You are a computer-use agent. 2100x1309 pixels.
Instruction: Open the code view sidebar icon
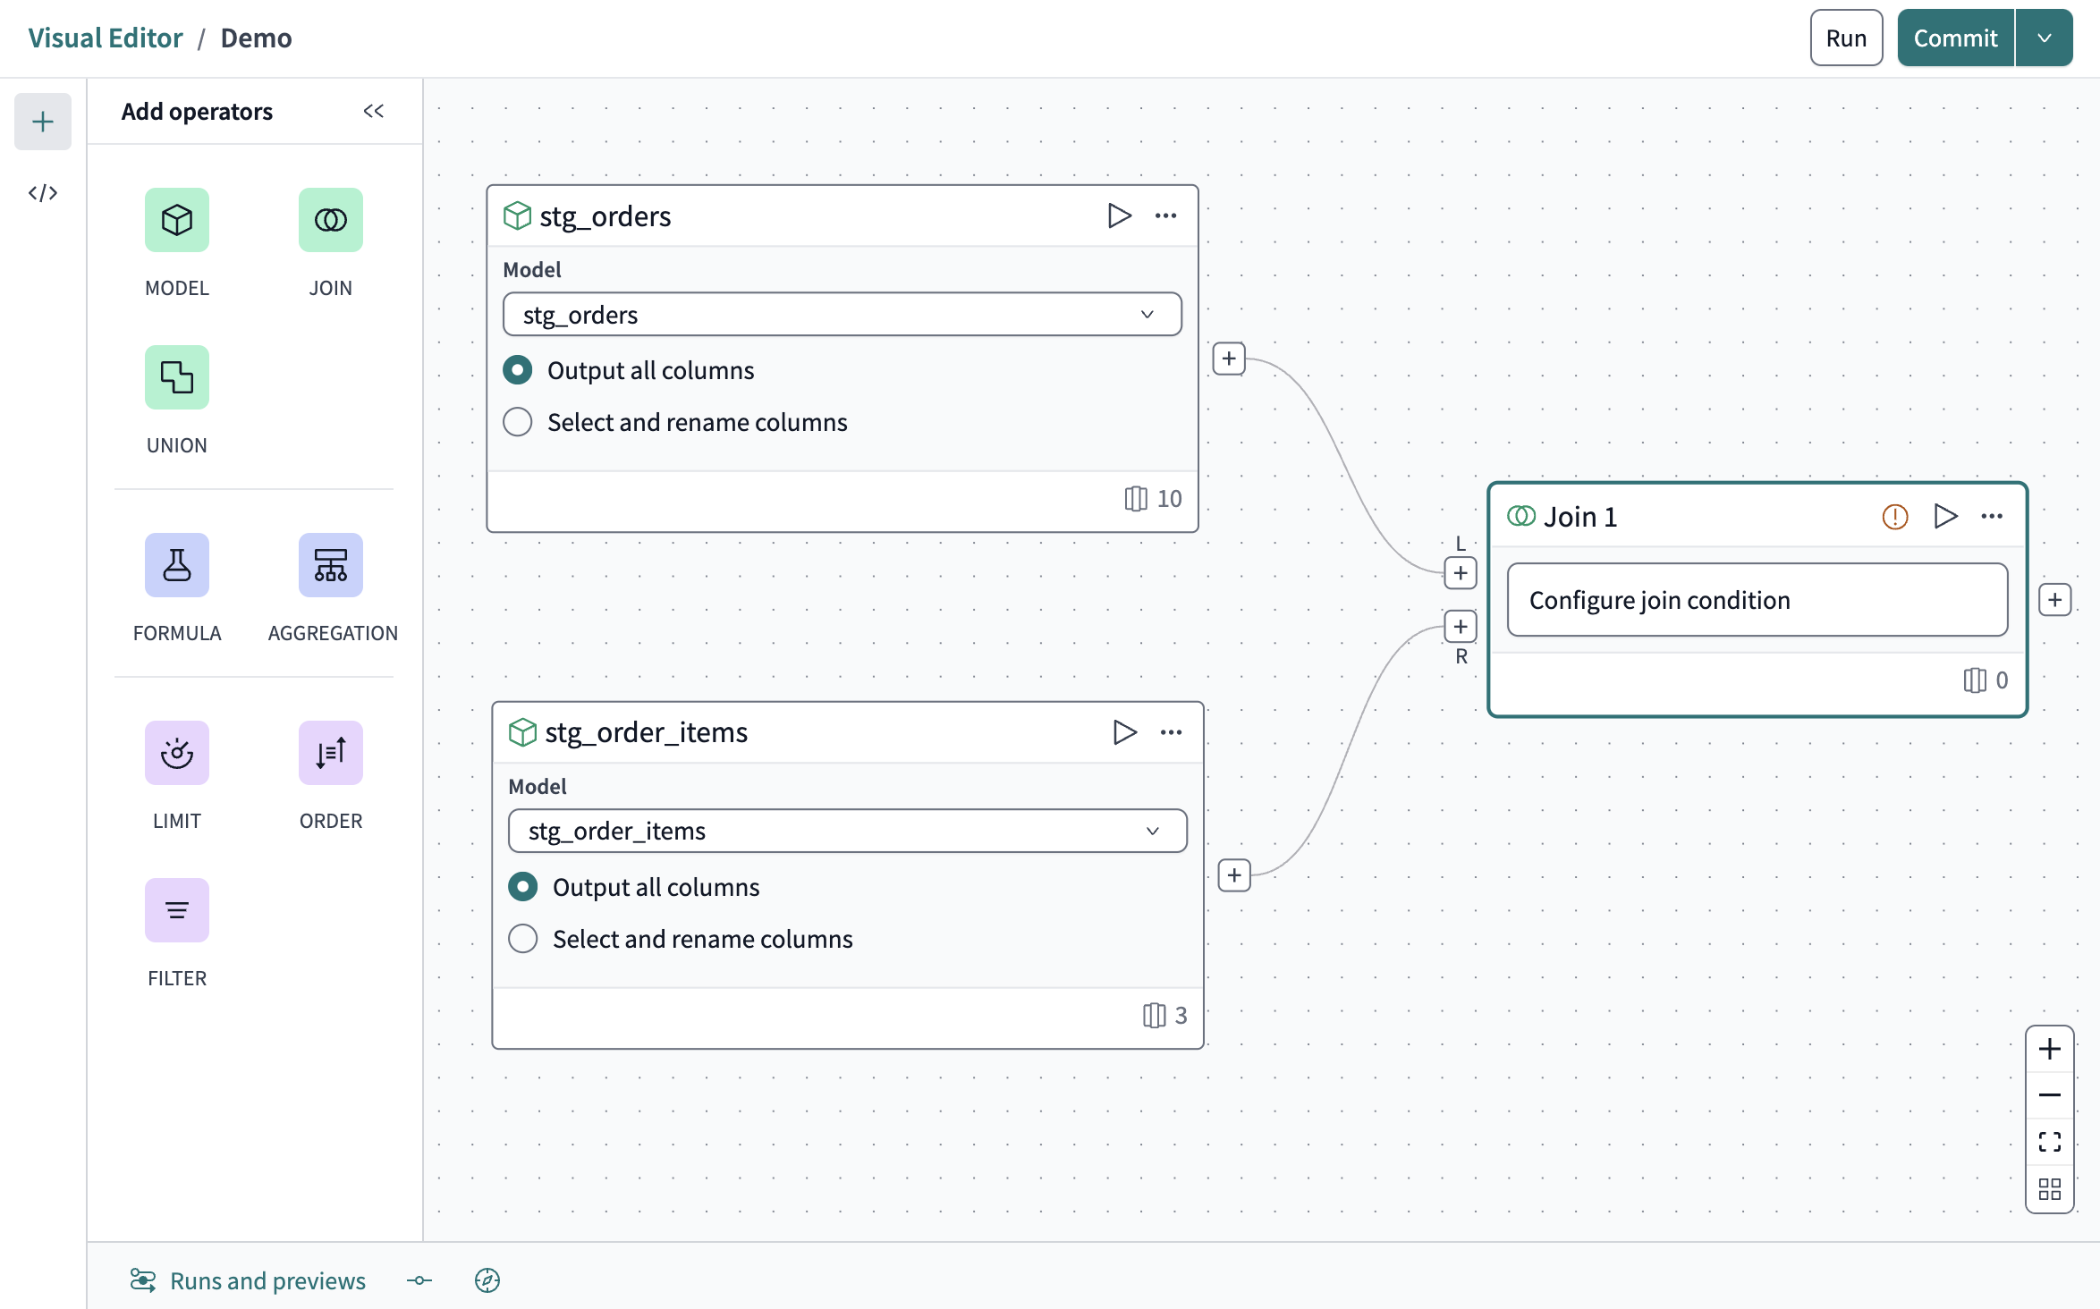pyautogui.click(x=43, y=193)
